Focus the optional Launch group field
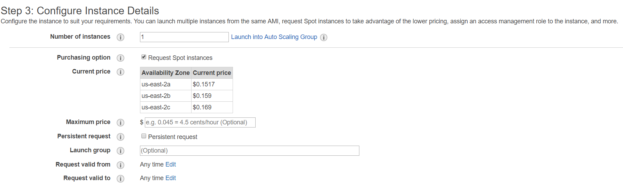Screen dimensions: 623x185 (249, 151)
